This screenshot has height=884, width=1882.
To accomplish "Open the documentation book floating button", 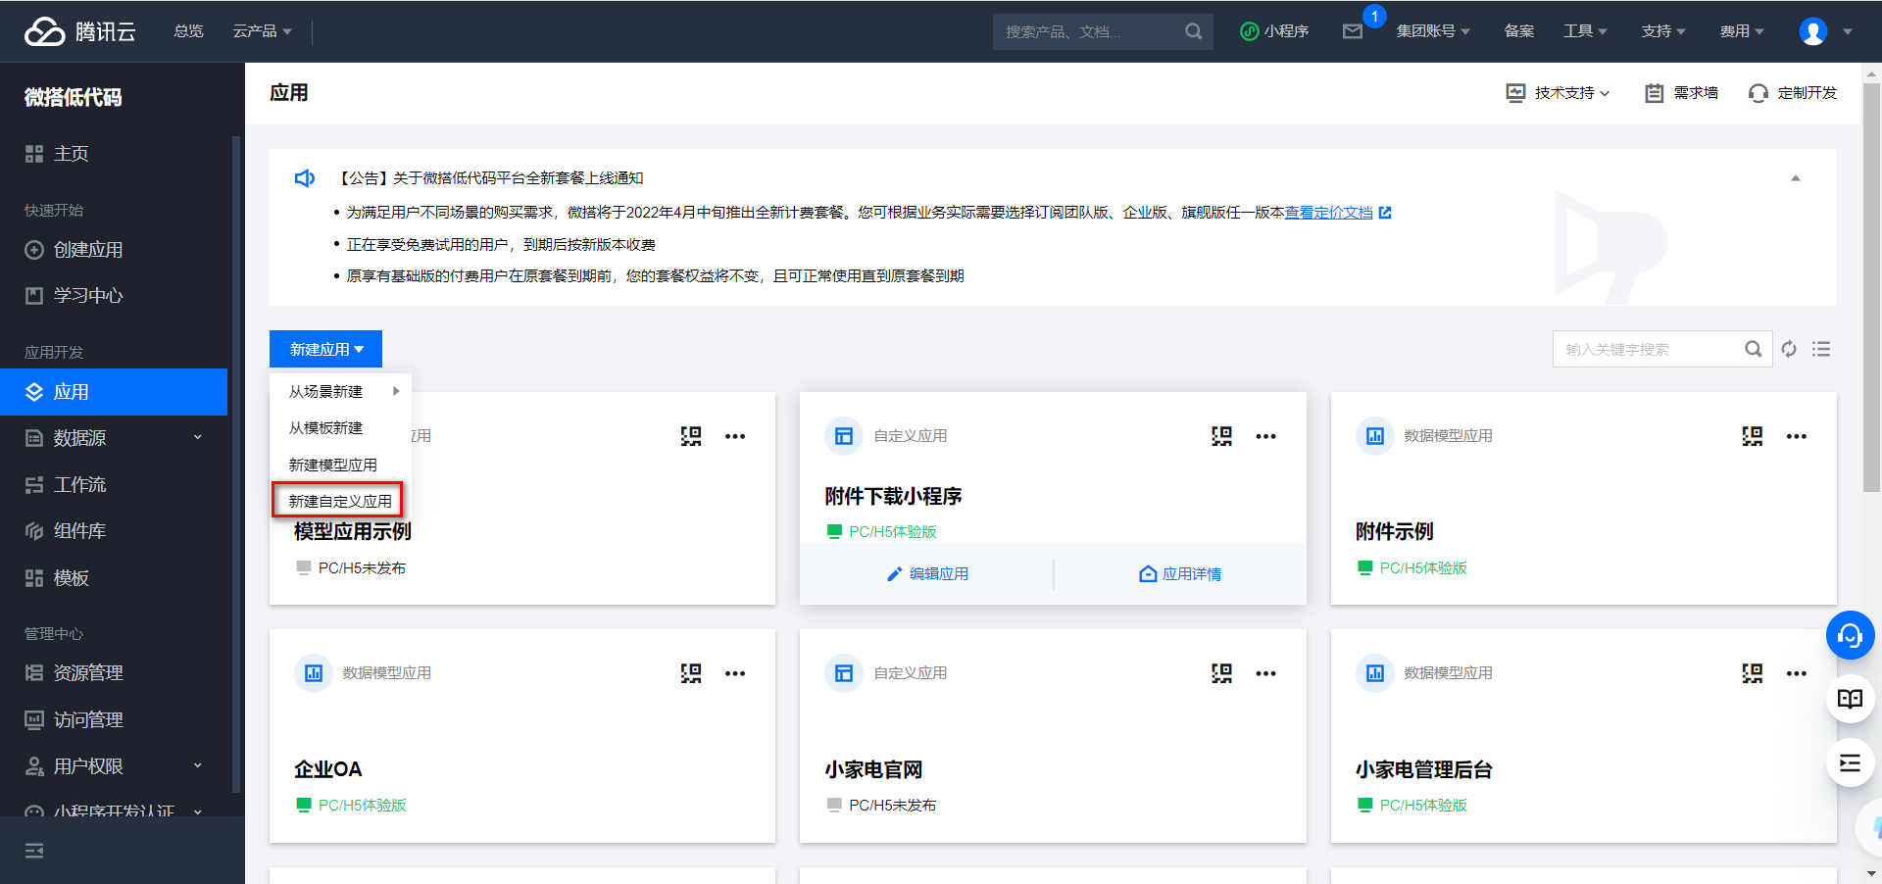I will 1850,699.
